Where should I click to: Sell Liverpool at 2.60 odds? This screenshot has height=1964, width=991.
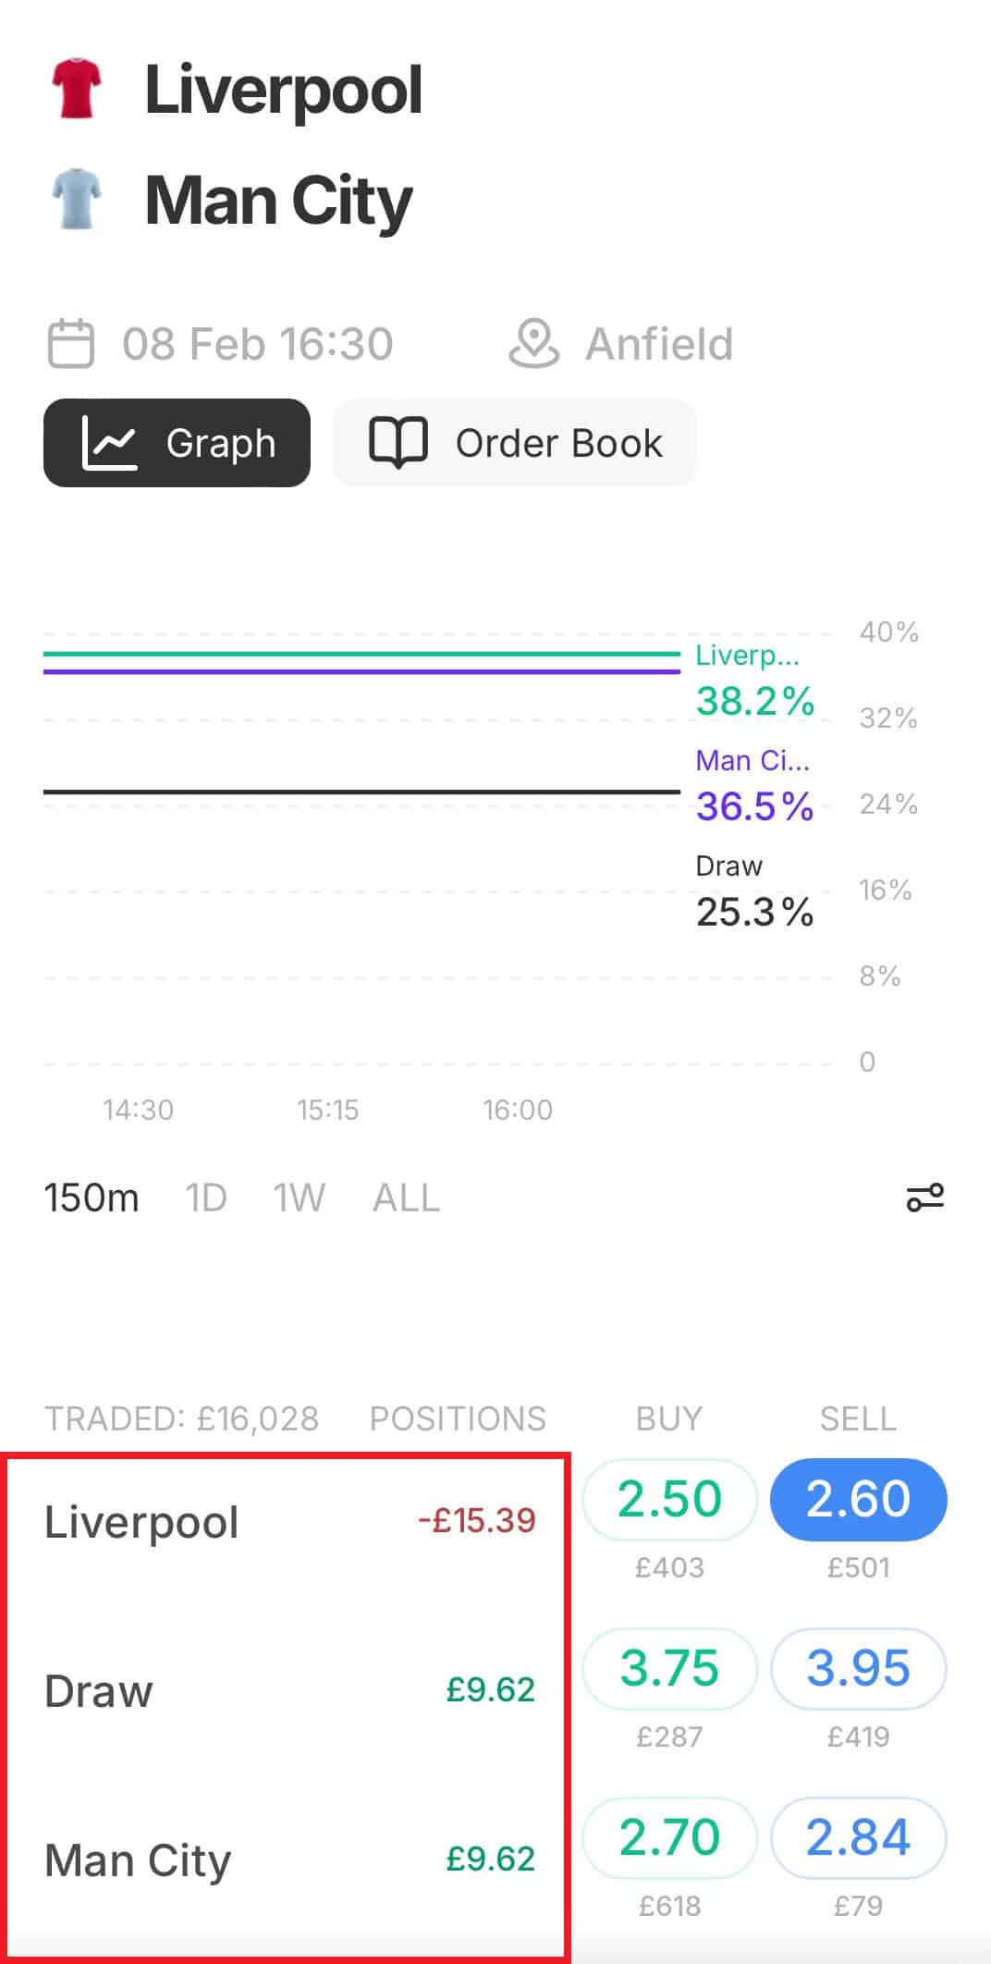click(858, 1499)
